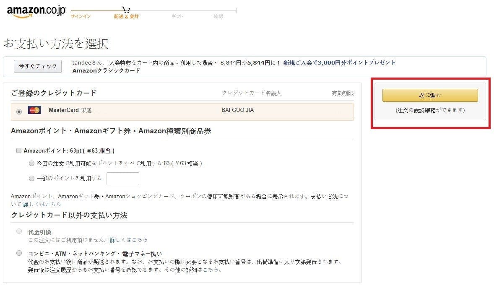Click the Amazonポイント・Amazonギフト券 section heading
Image resolution: width=494 pixels, height=293 pixels.
111,131
